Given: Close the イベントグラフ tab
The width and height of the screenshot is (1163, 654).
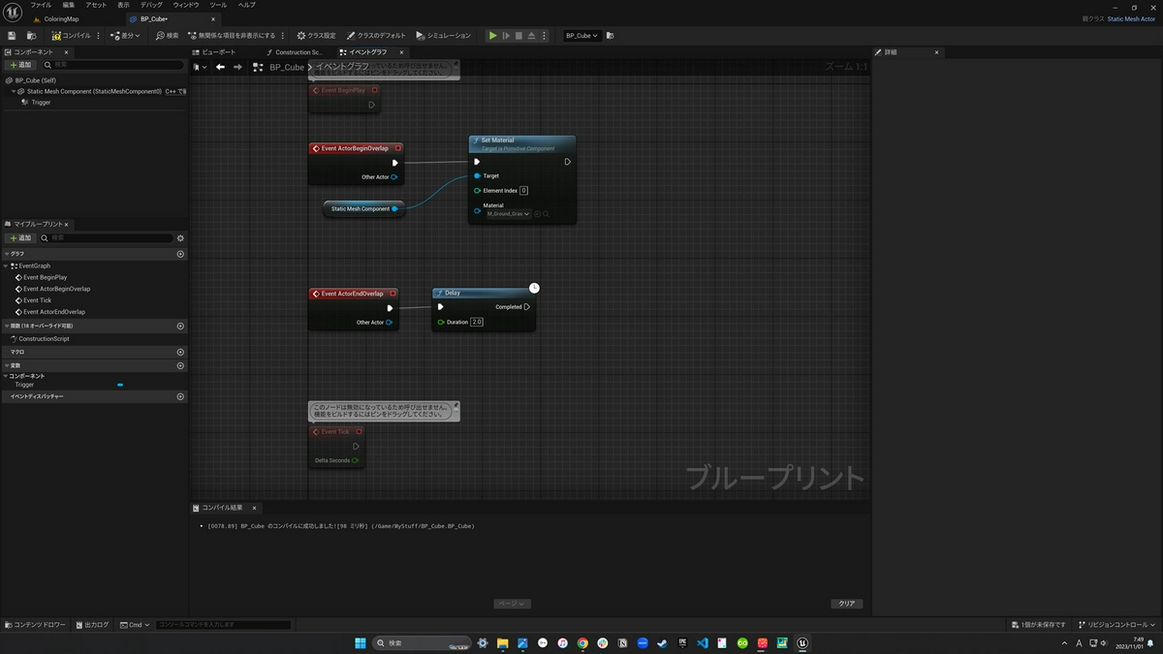Looking at the screenshot, I should click(x=401, y=52).
